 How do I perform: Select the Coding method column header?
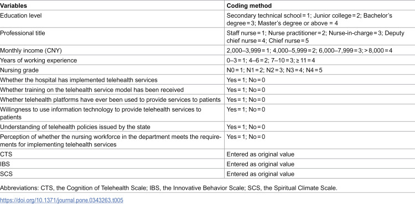pos(249,6)
